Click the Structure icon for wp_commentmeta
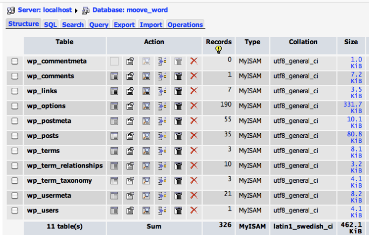The width and height of the screenshot is (369, 235). tap(130, 61)
